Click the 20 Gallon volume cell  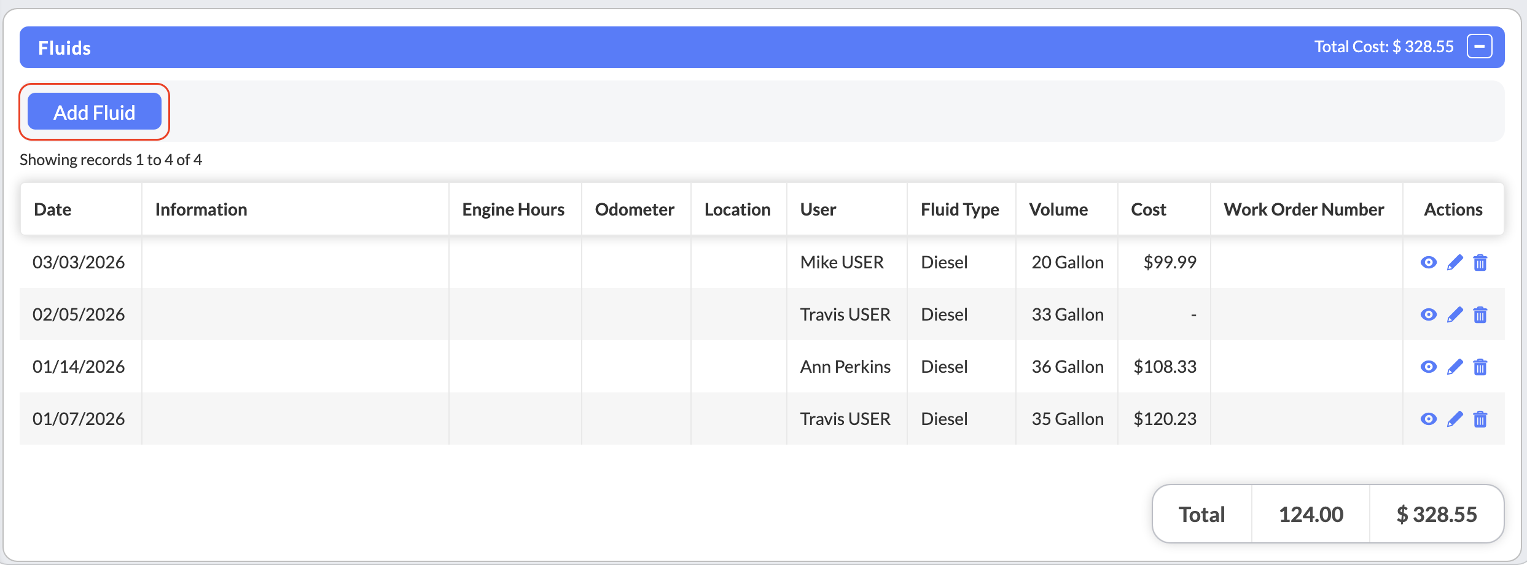1068,262
